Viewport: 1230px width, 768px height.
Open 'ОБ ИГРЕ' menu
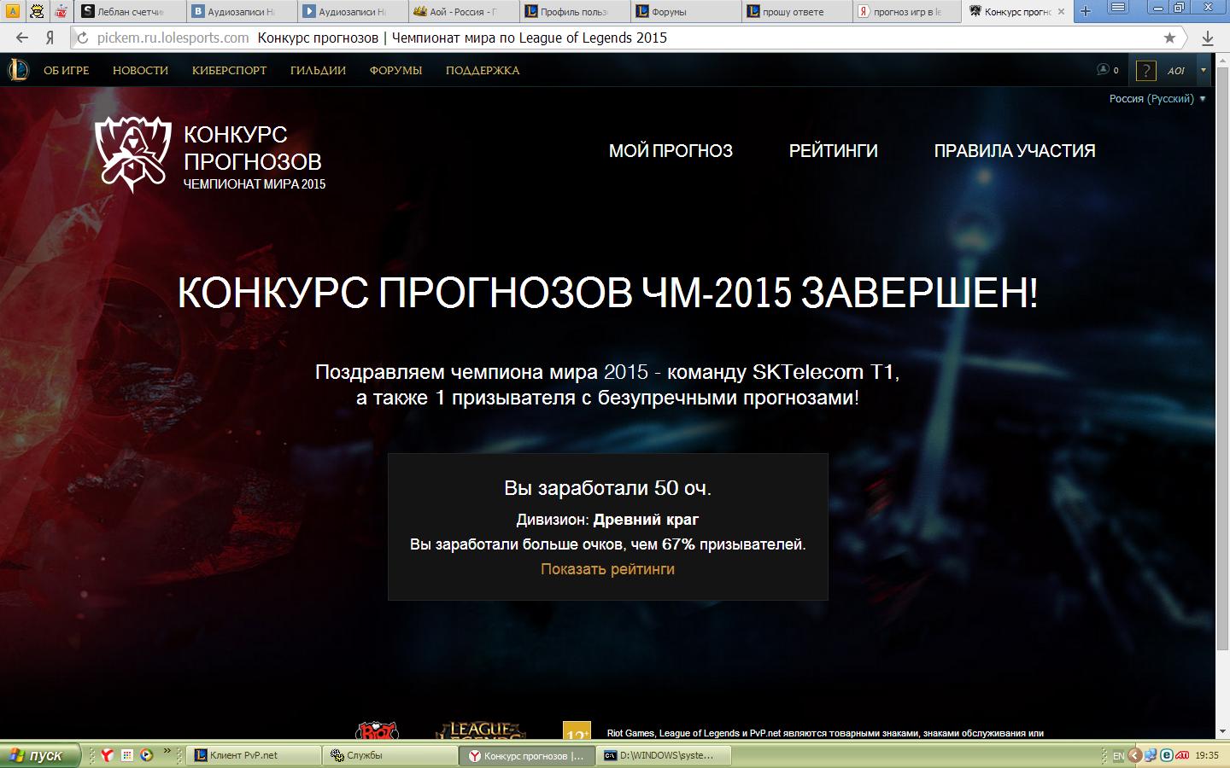[x=67, y=71]
